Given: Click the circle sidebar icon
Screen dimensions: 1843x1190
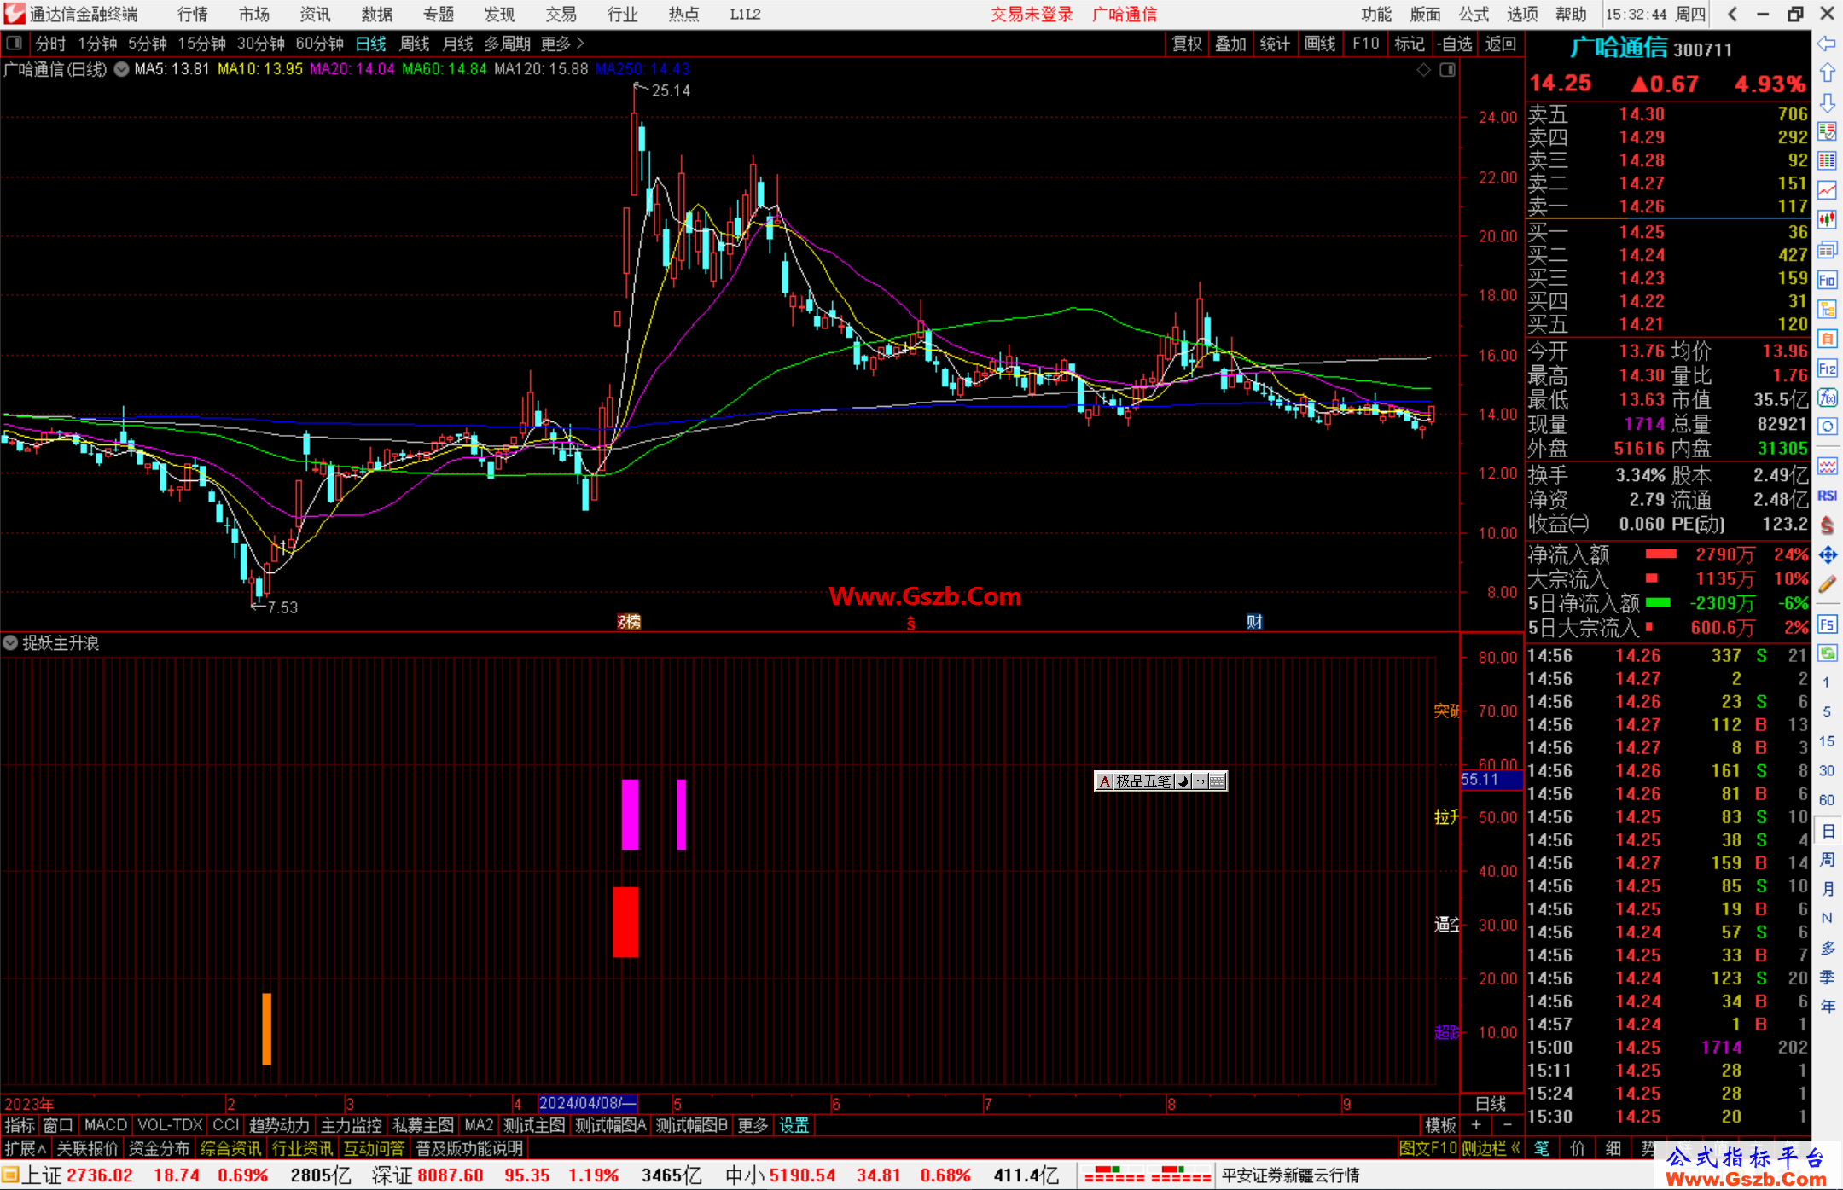Looking at the screenshot, I should [1827, 427].
